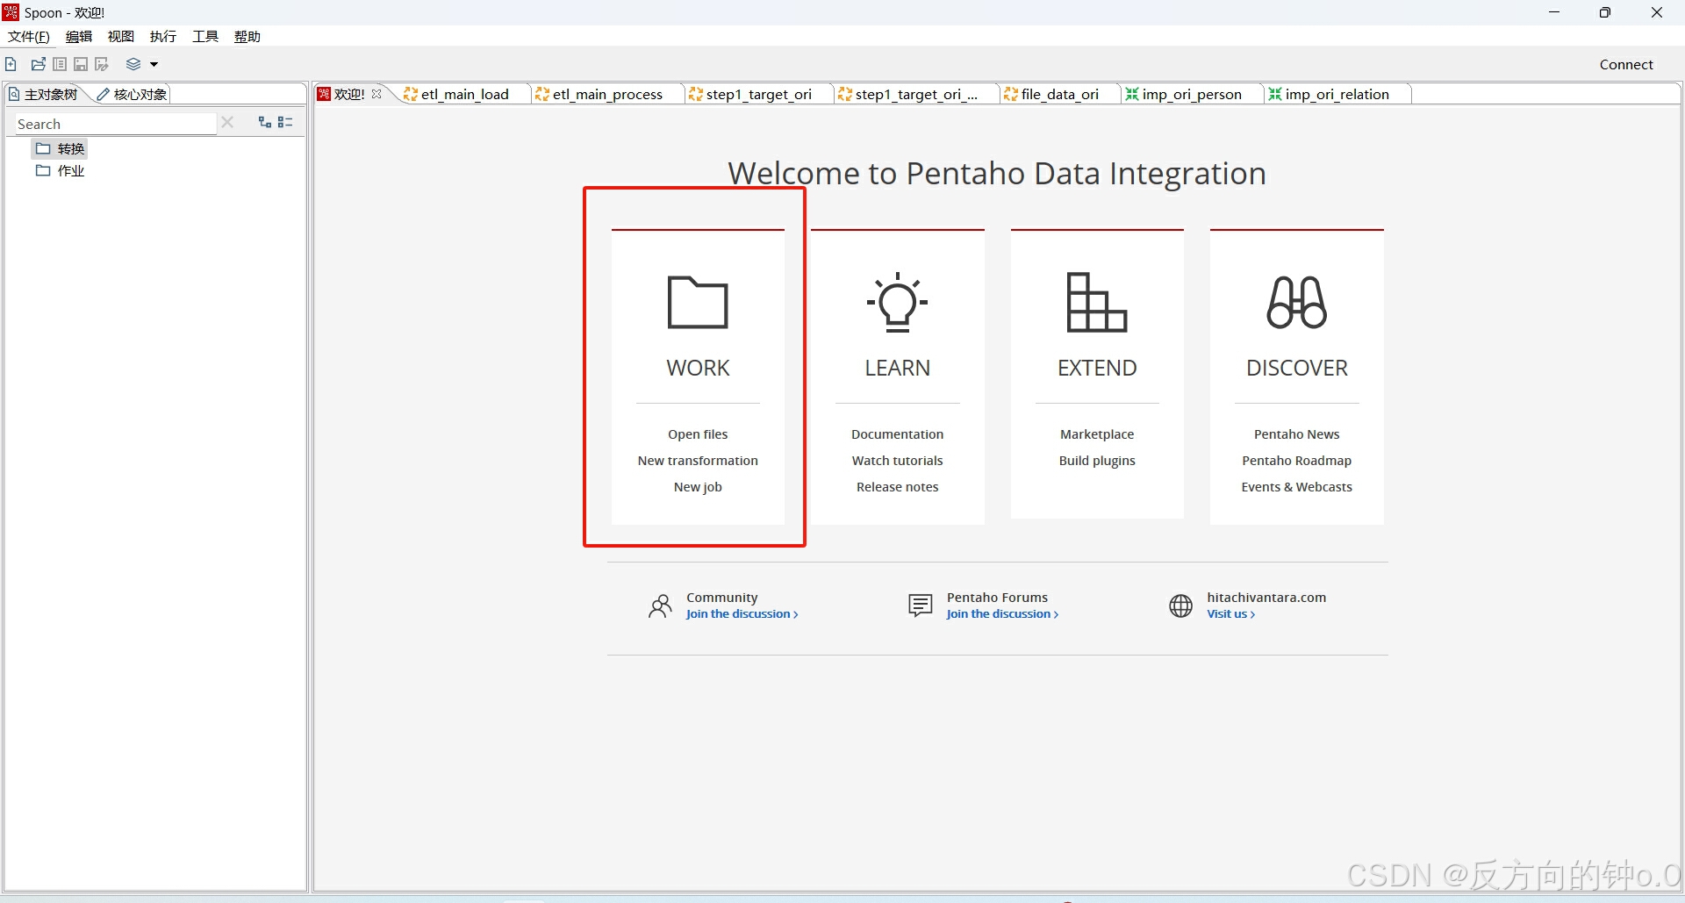Screen dimensions: 1685x903
Task: Open the Watch tutorials link
Action: [897, 461]
